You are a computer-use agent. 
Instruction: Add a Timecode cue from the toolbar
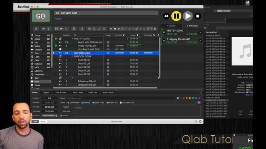point(104,29)
